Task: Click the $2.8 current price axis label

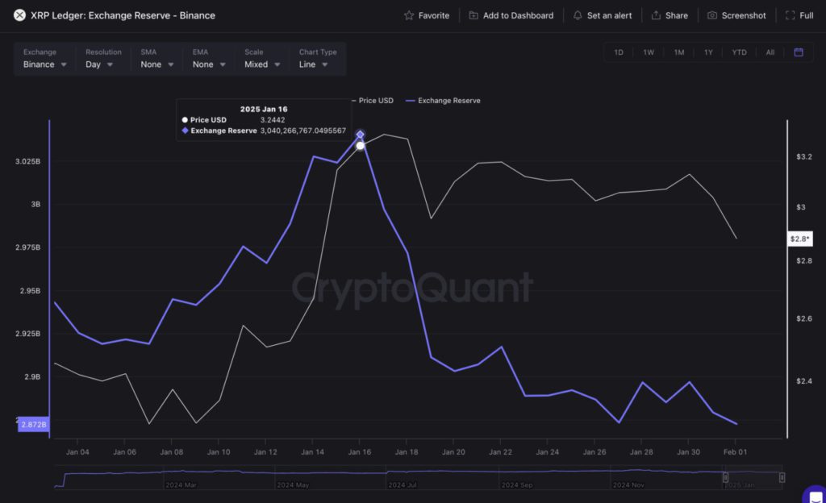Action: [x=799, y=239]
